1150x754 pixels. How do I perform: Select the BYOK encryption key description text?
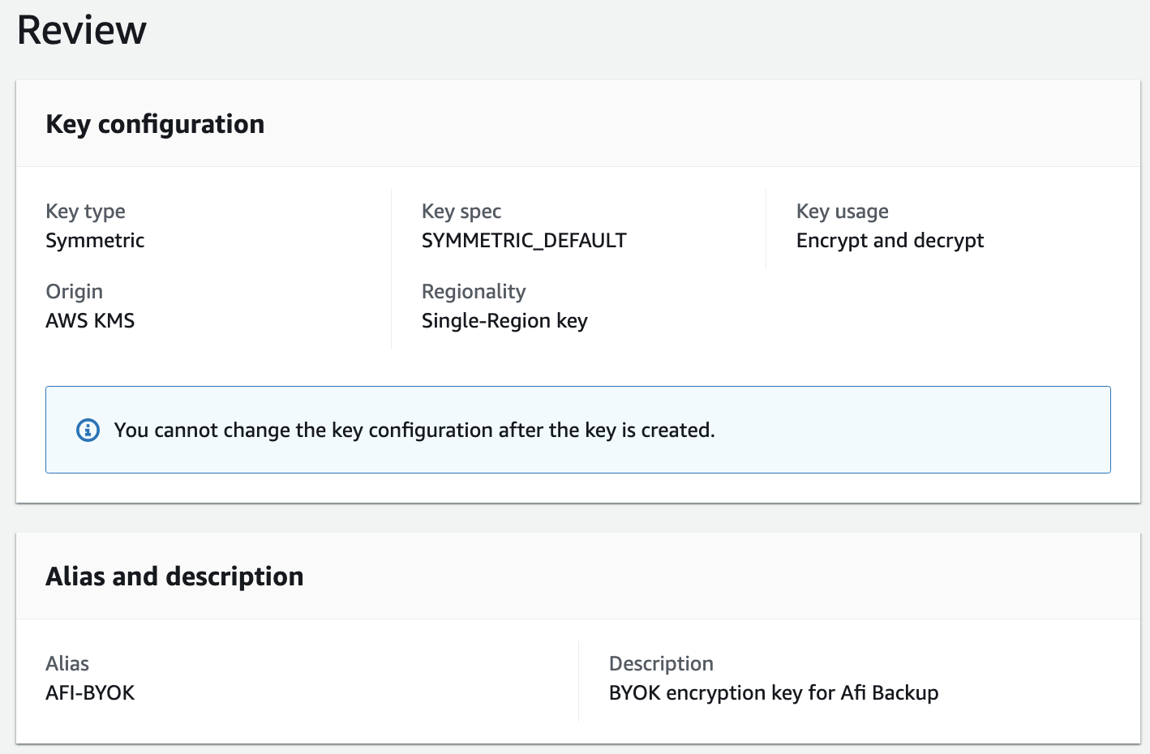coord(774,693)
